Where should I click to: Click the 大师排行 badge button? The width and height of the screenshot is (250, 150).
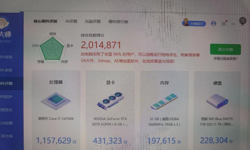[194, 23]
